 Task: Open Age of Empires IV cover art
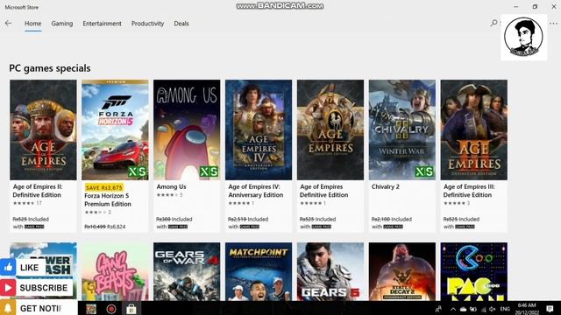259,129
